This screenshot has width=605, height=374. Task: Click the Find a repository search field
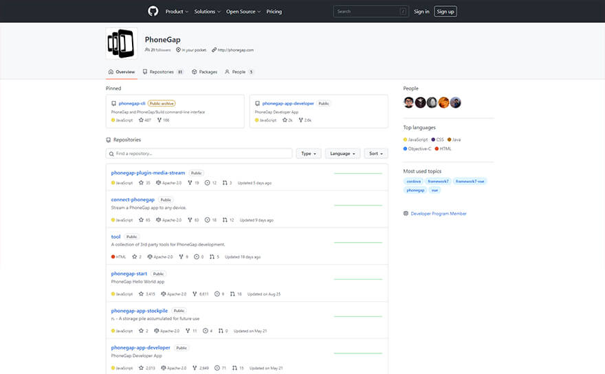pos(199,153)
